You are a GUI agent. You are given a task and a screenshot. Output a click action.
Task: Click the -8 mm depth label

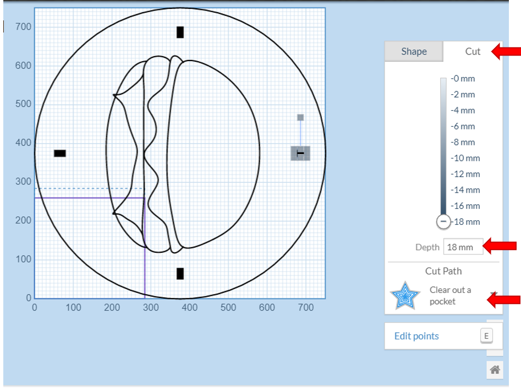point(463,142)
